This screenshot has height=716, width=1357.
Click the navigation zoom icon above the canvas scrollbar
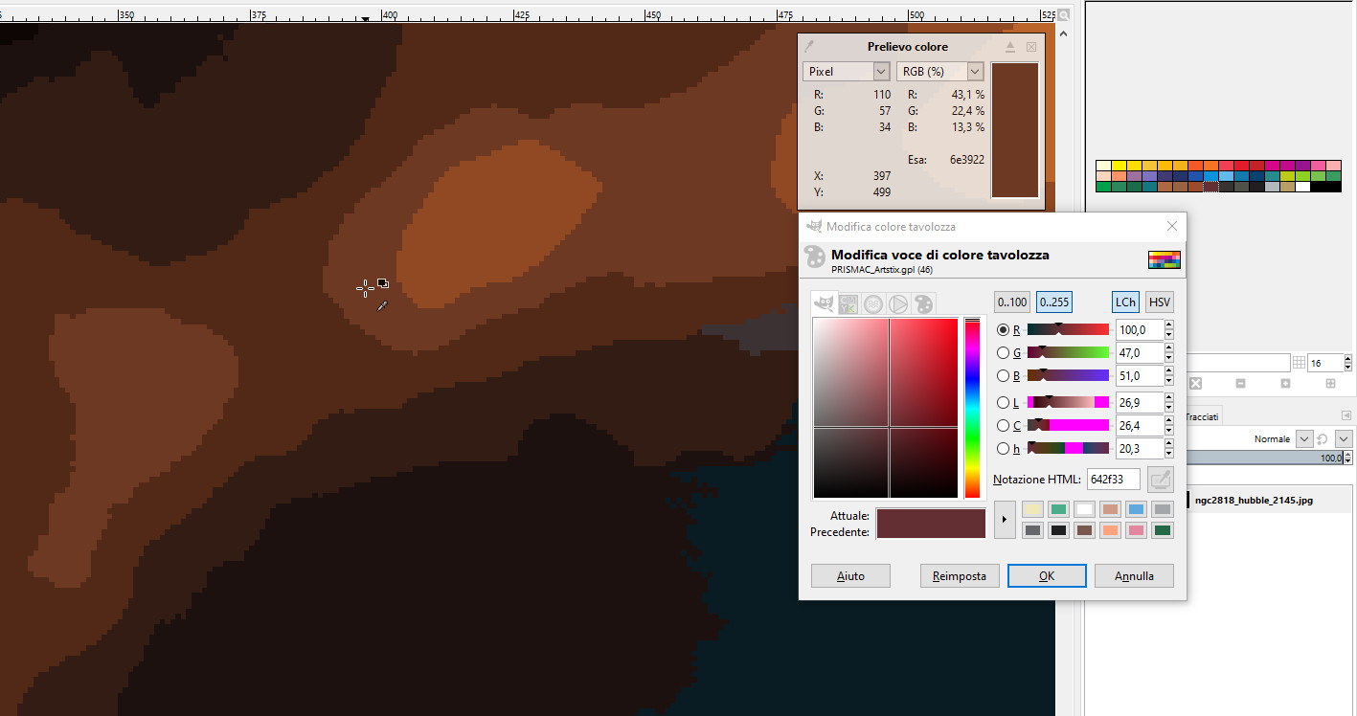(1064, 15)
